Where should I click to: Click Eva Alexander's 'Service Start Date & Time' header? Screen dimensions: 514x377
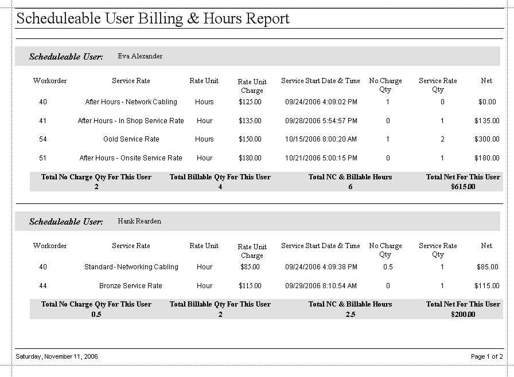(321, 81)
